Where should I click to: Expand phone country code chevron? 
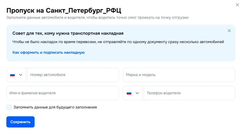(x=137, y=93)
